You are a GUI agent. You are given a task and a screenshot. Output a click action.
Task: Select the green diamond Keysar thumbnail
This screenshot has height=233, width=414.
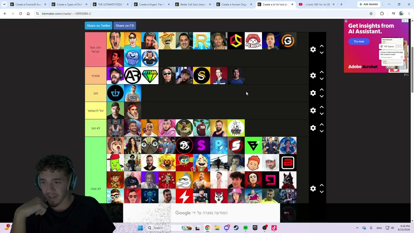tap(150, 75)
